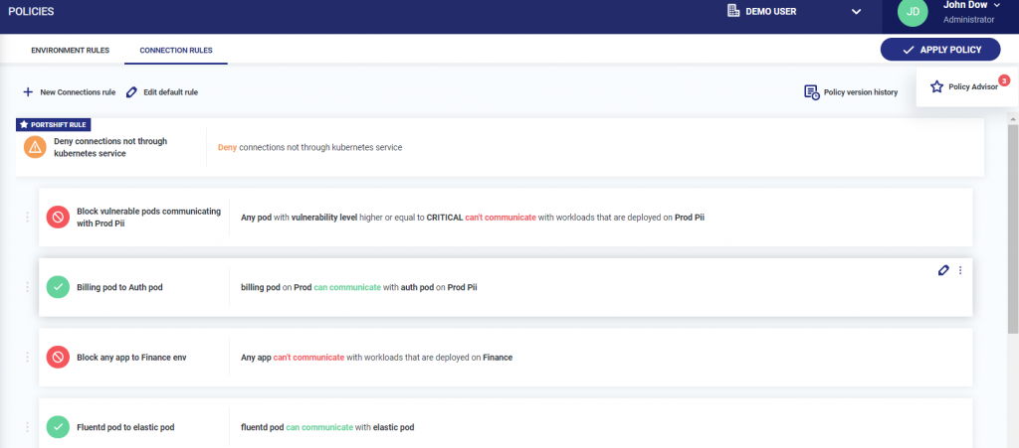Grab drag handle of Block vulnerable pods rule
Image resolution: width=1019 pixels, height=448 pixels.
28,217
